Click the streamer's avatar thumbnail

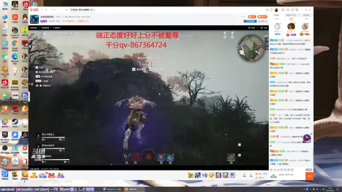[x=34, y=19]
